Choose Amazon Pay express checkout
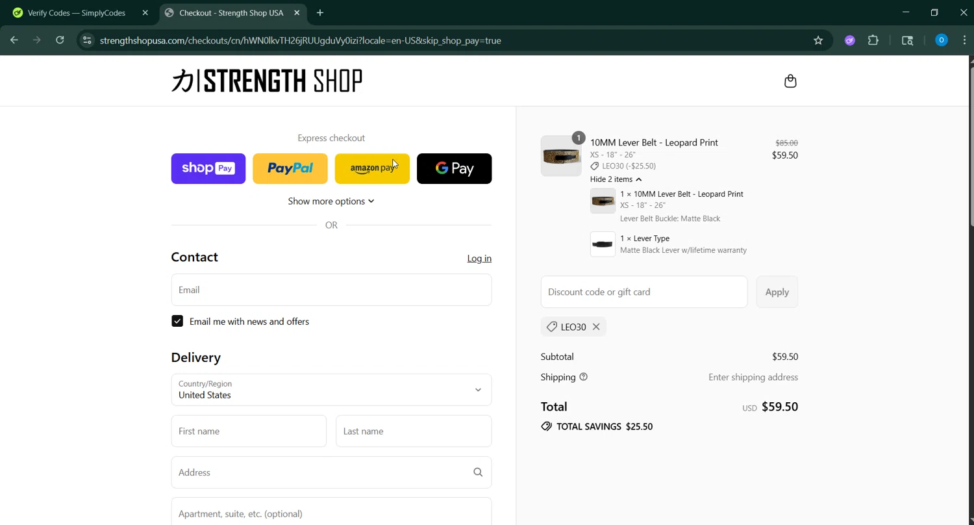 coord(372,168)
